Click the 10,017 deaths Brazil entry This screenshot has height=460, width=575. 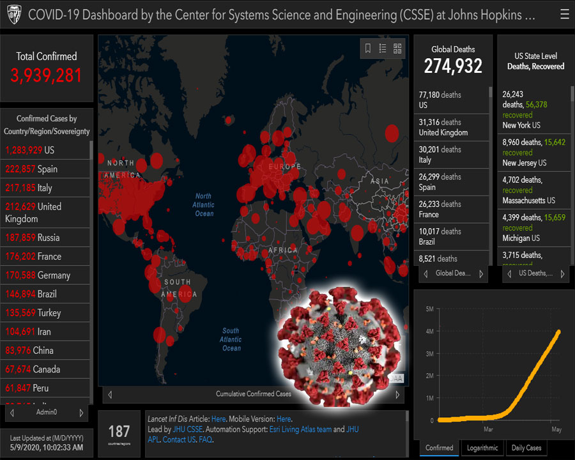coord(452,236)
